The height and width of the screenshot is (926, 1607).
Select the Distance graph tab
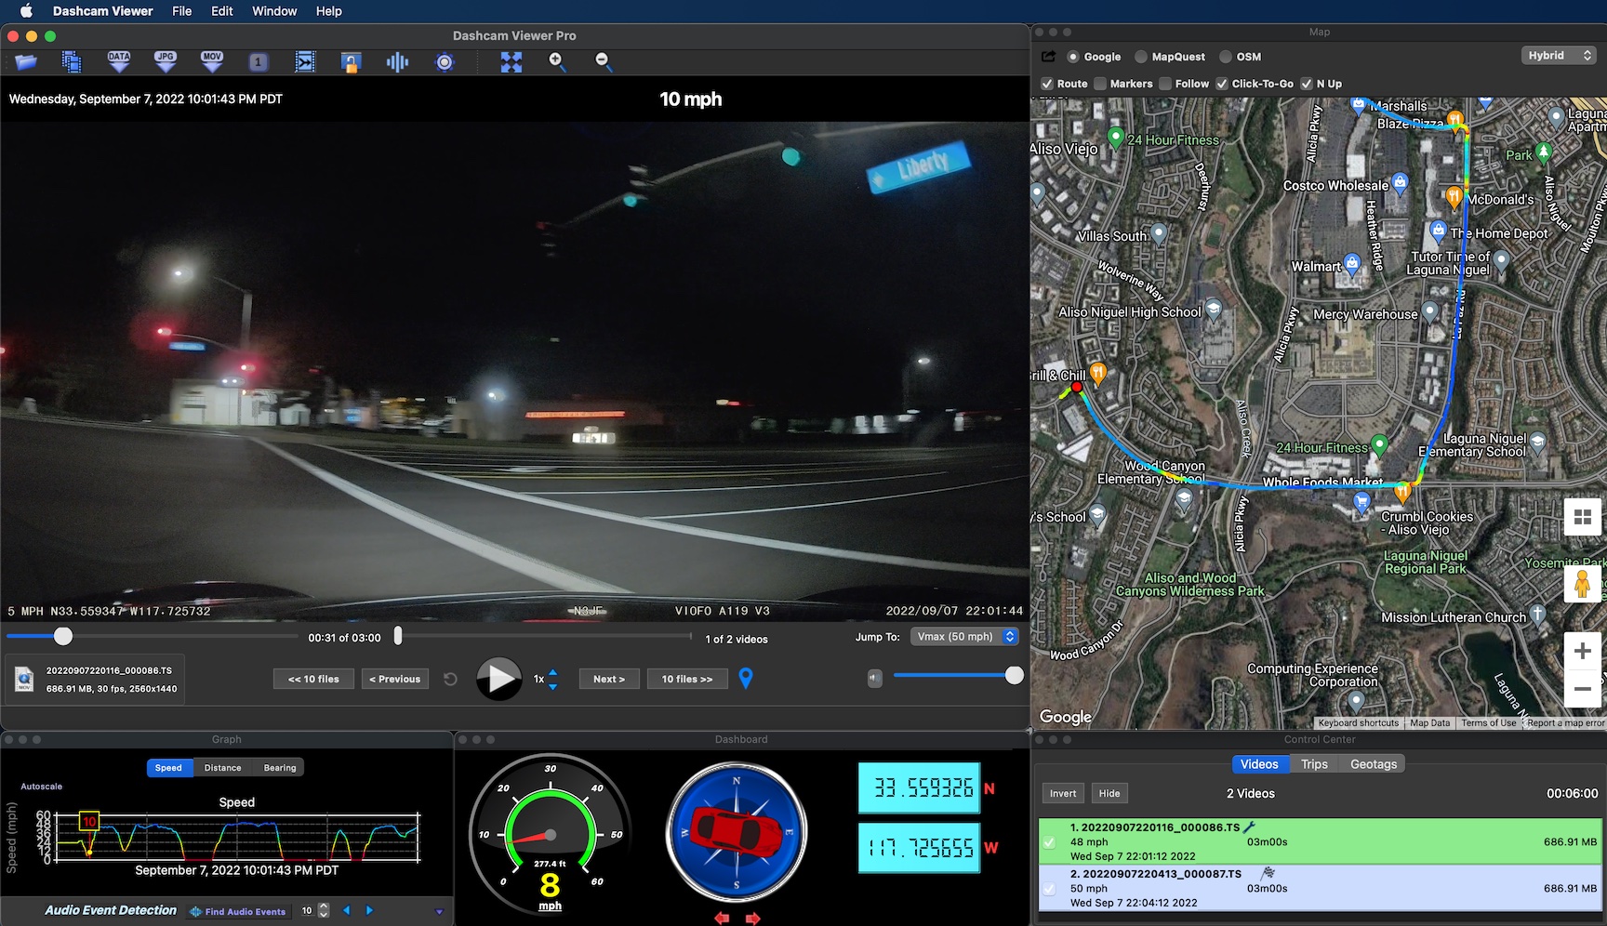pyautogui.click(x=222, y=768)
